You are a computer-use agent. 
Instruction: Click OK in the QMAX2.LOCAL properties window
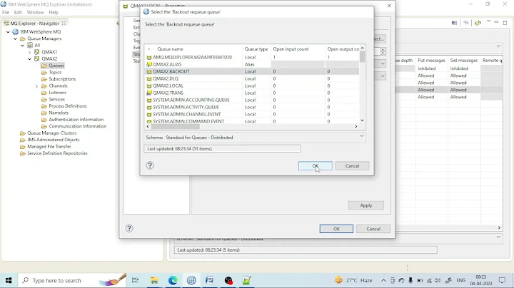coord(336,229)
